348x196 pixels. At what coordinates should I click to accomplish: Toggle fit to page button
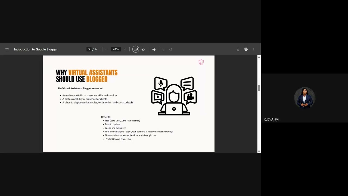[136, 49]
